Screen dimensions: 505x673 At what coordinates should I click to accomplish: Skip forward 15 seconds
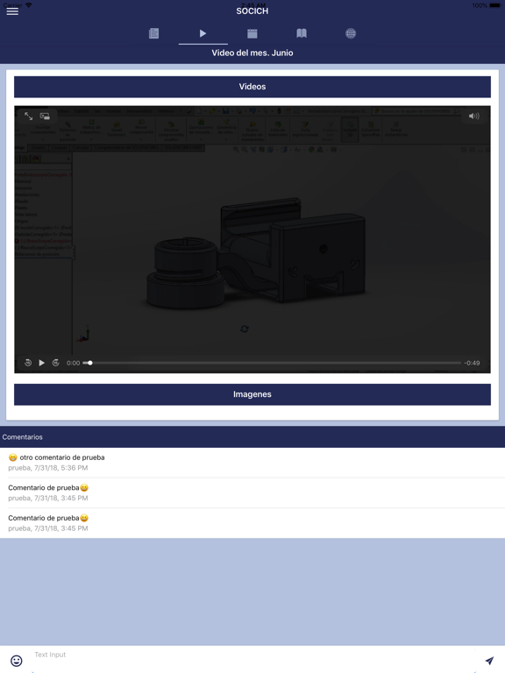tap(55, 363)
